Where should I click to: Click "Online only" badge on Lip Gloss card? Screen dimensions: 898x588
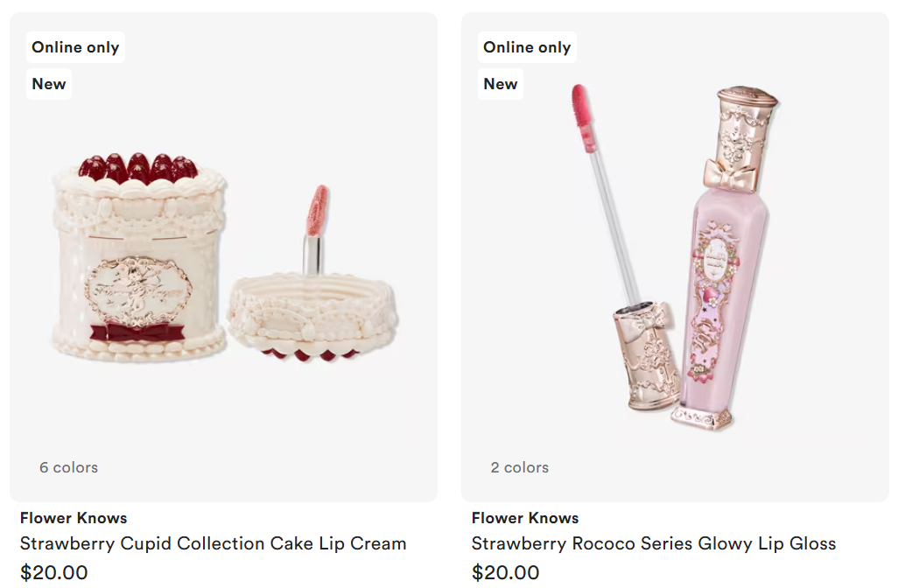click(527, 47)
